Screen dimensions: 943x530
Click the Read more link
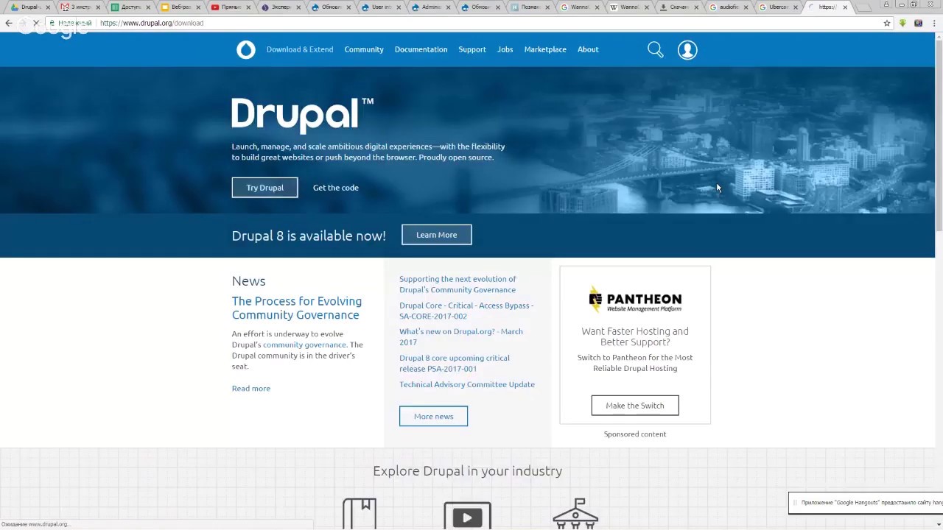click(251, 388)
